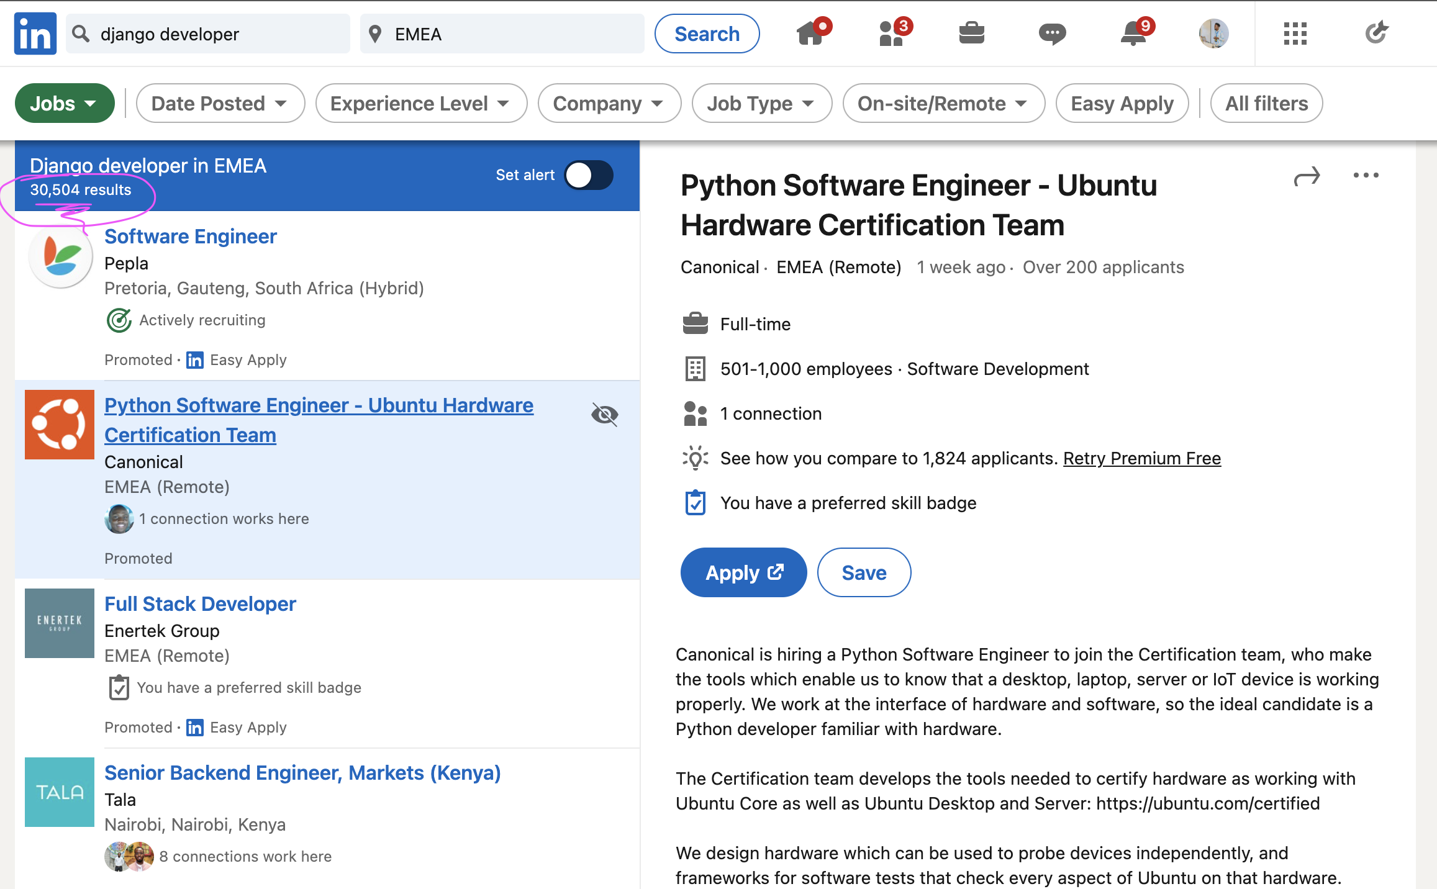The width and height of the screenshot is (1437, 889).
Task: Open the On-site/Remote dropdown
Action: click(x=943, y=103)
